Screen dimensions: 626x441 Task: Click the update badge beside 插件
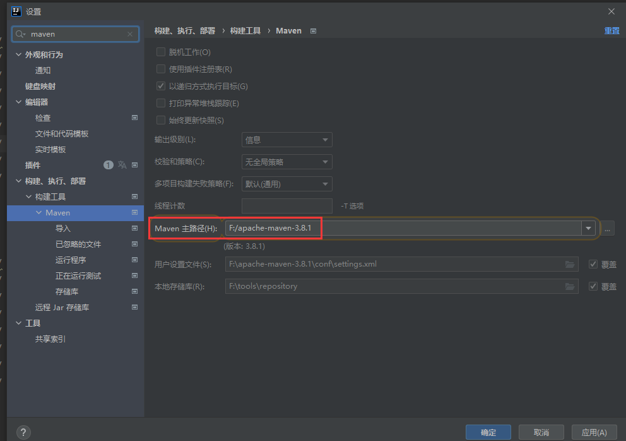click(108, 165)
